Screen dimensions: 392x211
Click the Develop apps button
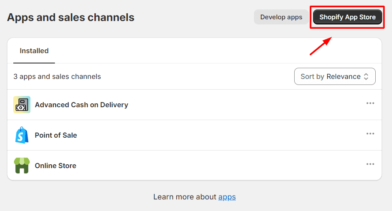(x=281, y=17)
